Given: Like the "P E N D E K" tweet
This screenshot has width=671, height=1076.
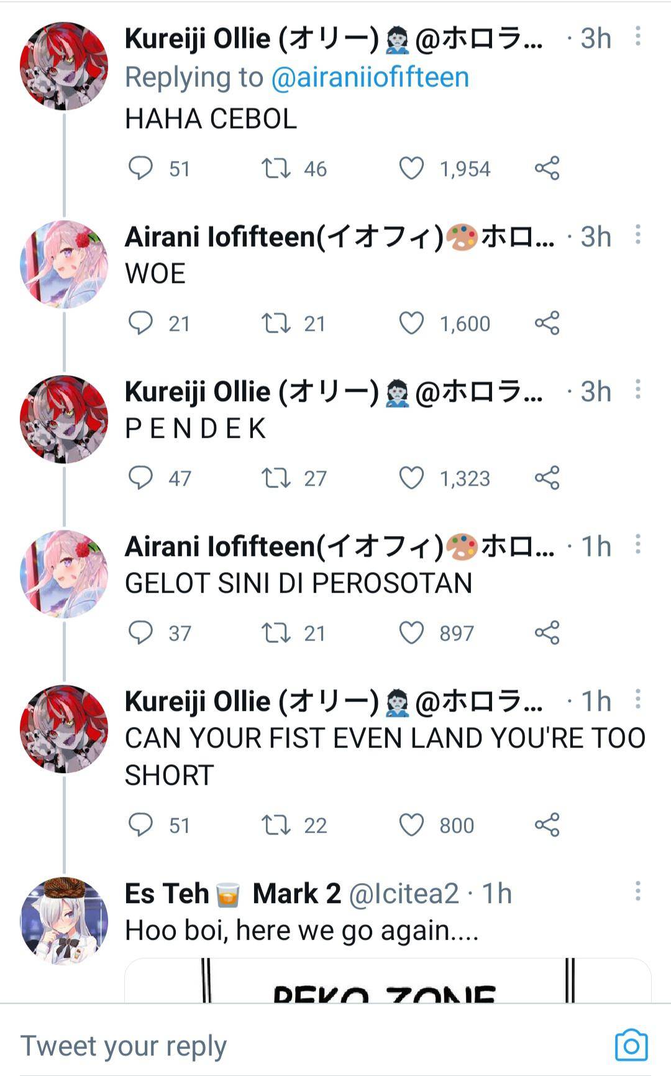Looking at the screenshot, I should (x=411, y=478).
